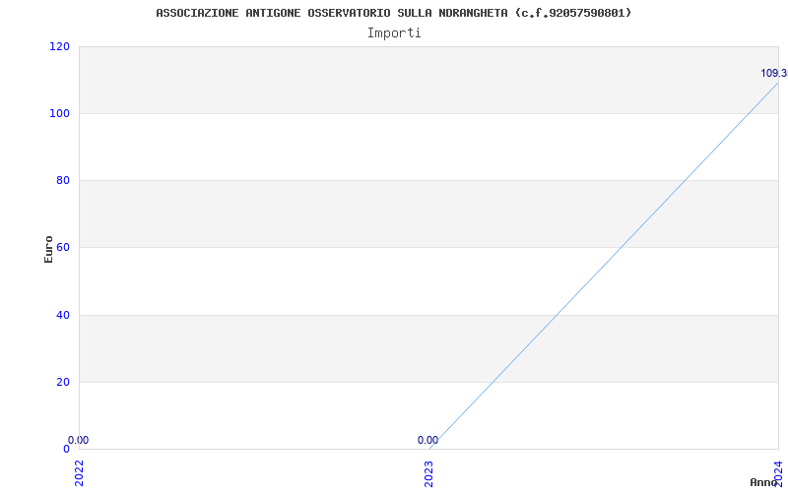Viewport: 788px width, 492px height.
Task: Click the 109.3 data label at 2024
Action: coord(774,73)
